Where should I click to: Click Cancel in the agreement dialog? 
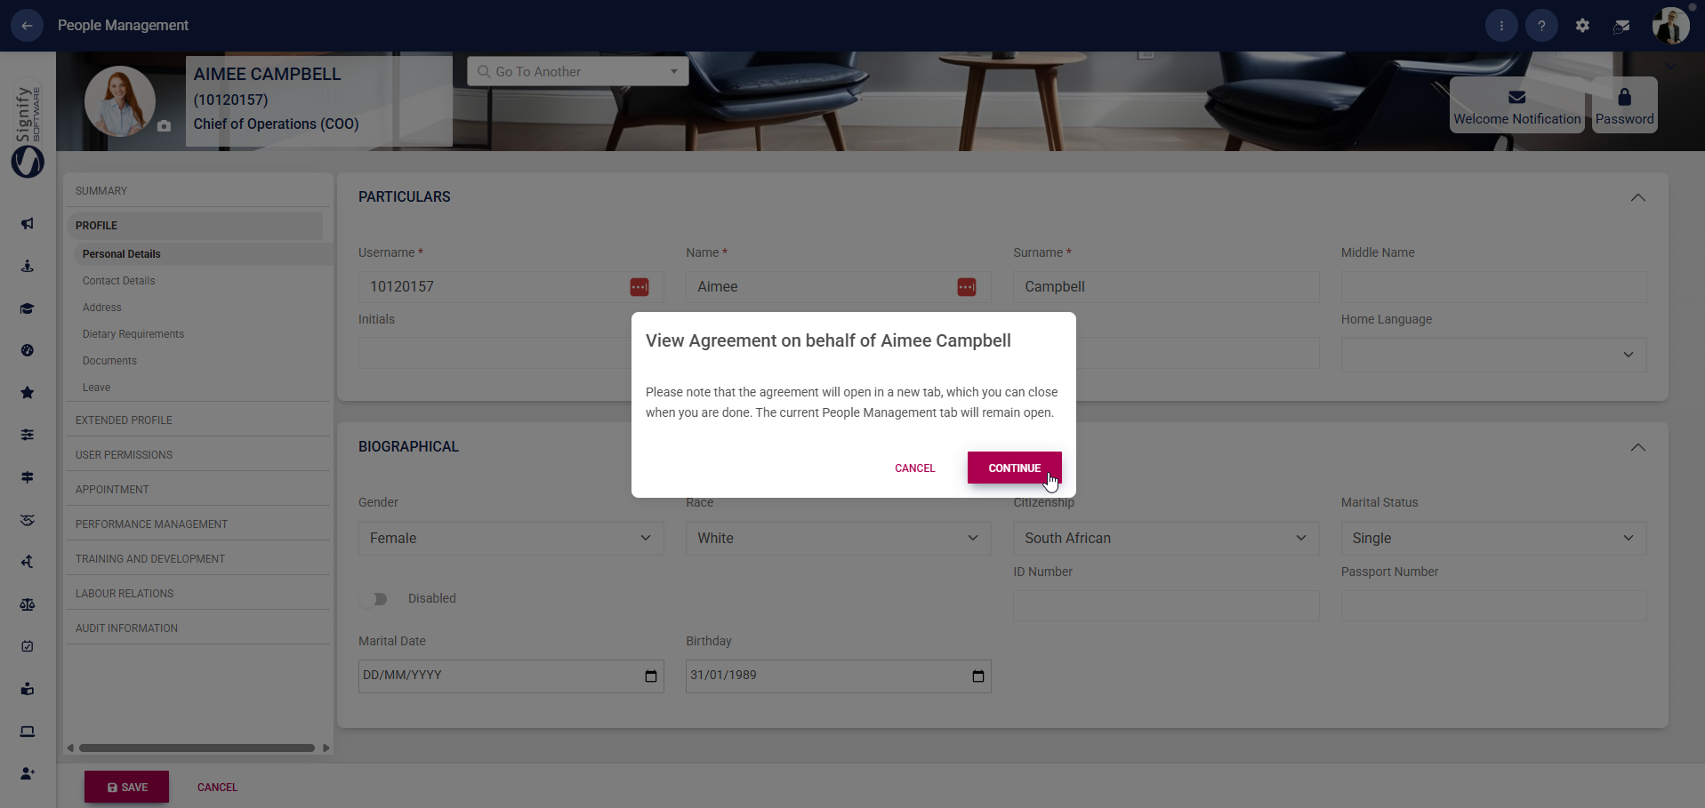pyautogui.click(x=914, y=468)
